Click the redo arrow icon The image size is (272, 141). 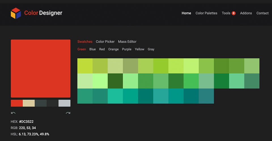68,113
